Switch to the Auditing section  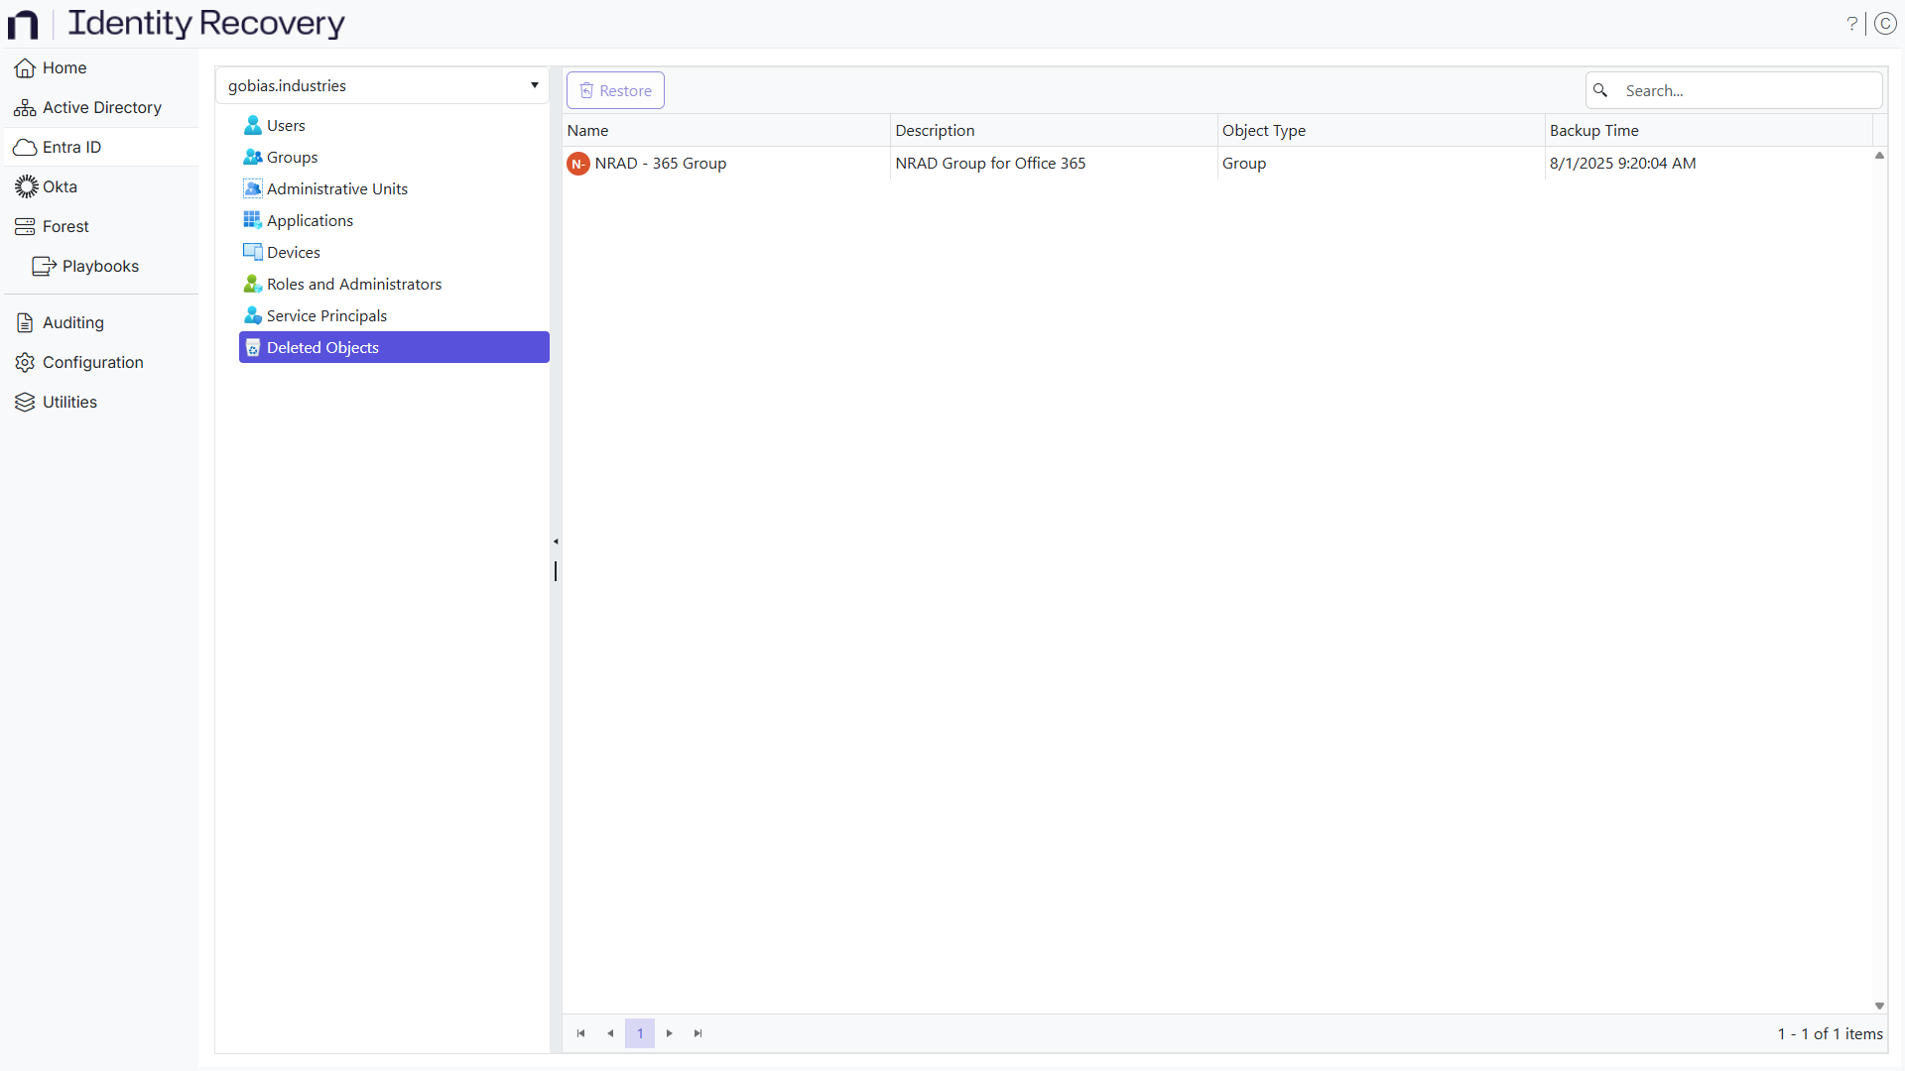pyautogui.click(x=71, y=322)
